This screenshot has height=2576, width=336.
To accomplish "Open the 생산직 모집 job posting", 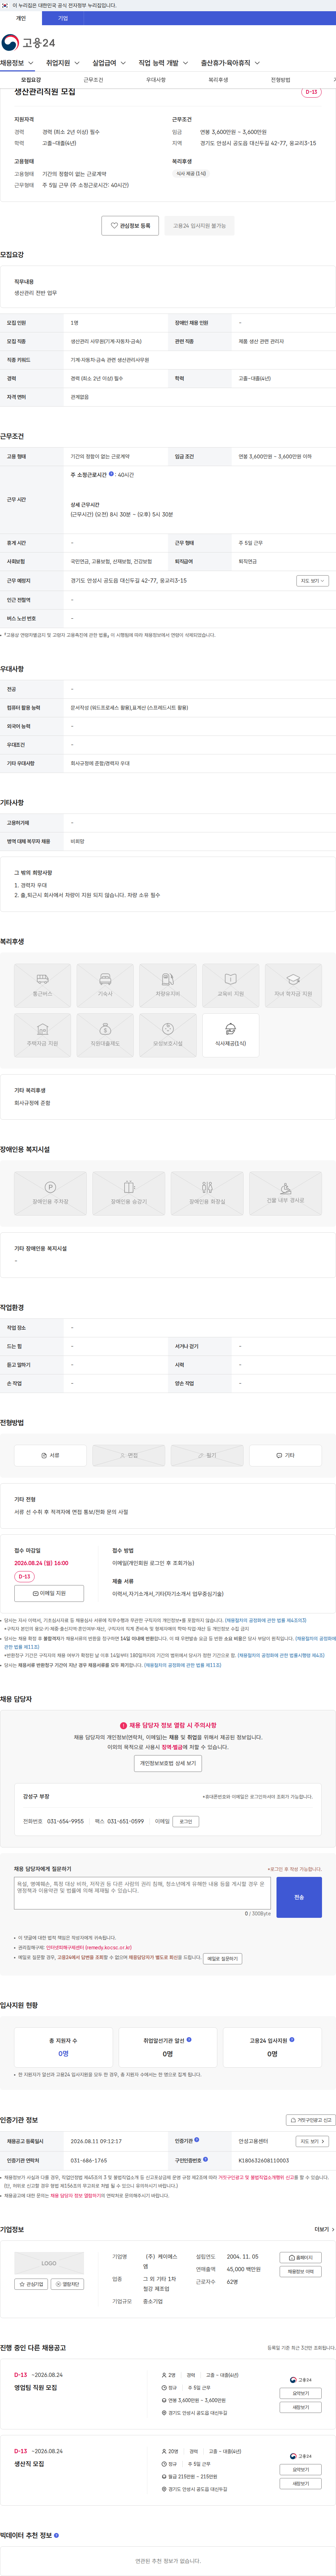I will [x=29, y=2464].
